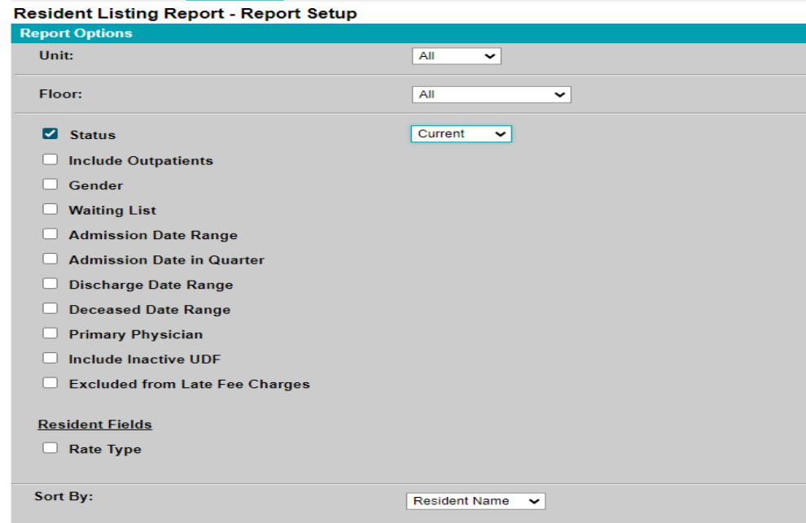Viewport: 806px width, 523px height.
Task: Enable Admission Date in Quarter
Action: [50, 259]
